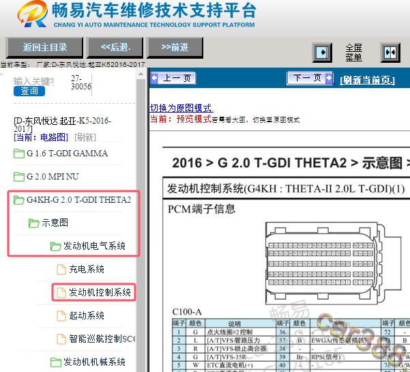410x372 pixels.
Task: Click the [A/T]VFS-管路压力 table cell
Action: point(241,341)
